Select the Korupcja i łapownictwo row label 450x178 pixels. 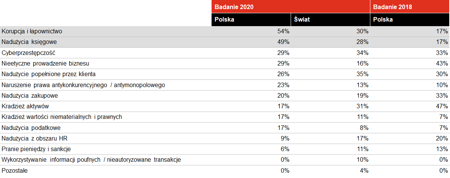click(32, 31)
